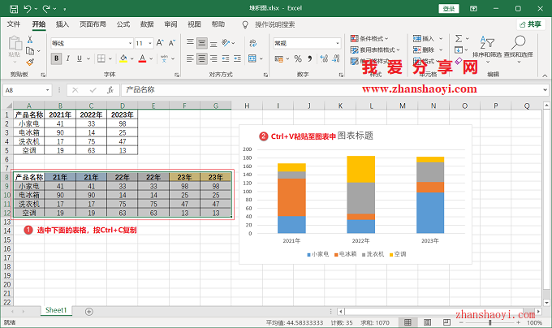Image resolution: width=552 pixels, height=328 pixels.
Task: Toggle bottom align button
Action: [213, 43]
